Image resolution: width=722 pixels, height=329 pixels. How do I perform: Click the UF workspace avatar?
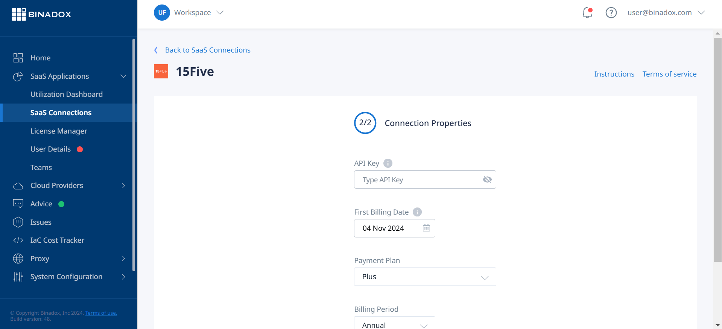(x=162, y=12)
